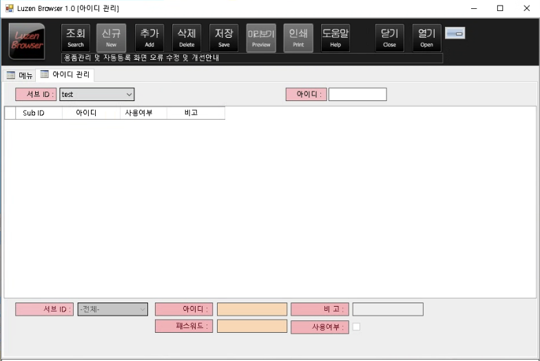Click the 조회 Search toolbar button
The image size is (540, 361).
76,38
